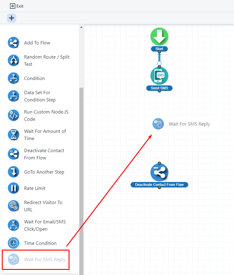
Task: Select the Random Route / Split Test icon
Action: pos(13,60)
